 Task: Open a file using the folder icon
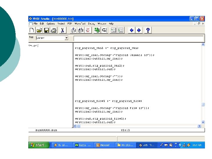39,30
